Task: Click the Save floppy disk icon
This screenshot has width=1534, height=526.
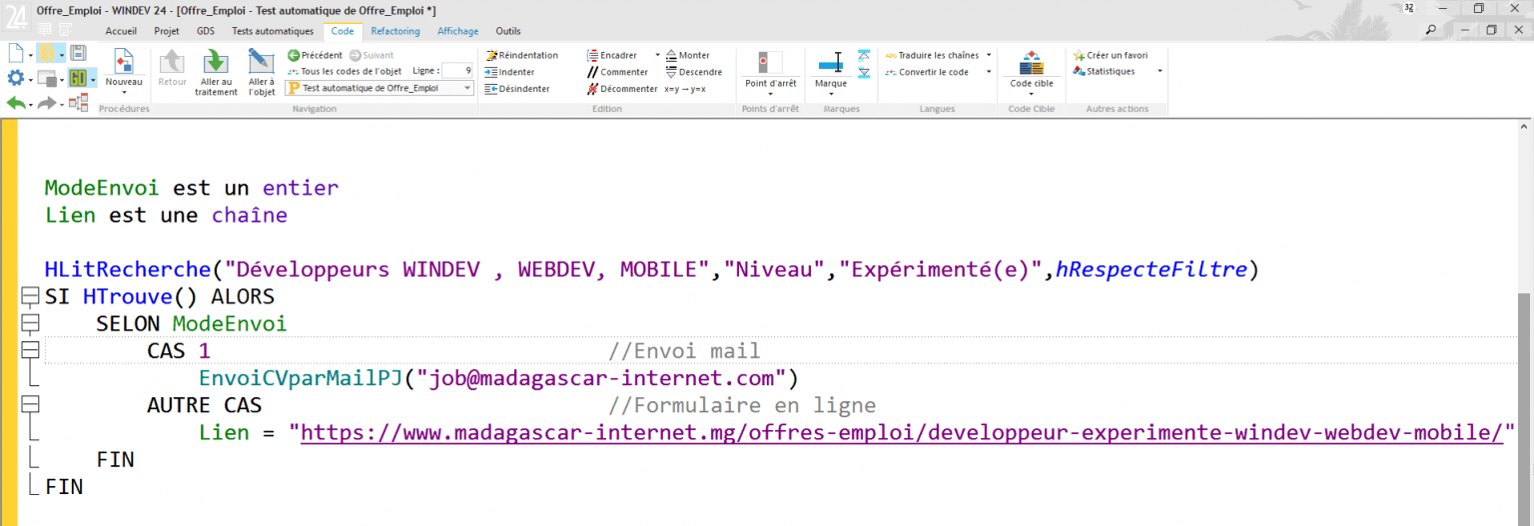Action: [x=78, y=53]
